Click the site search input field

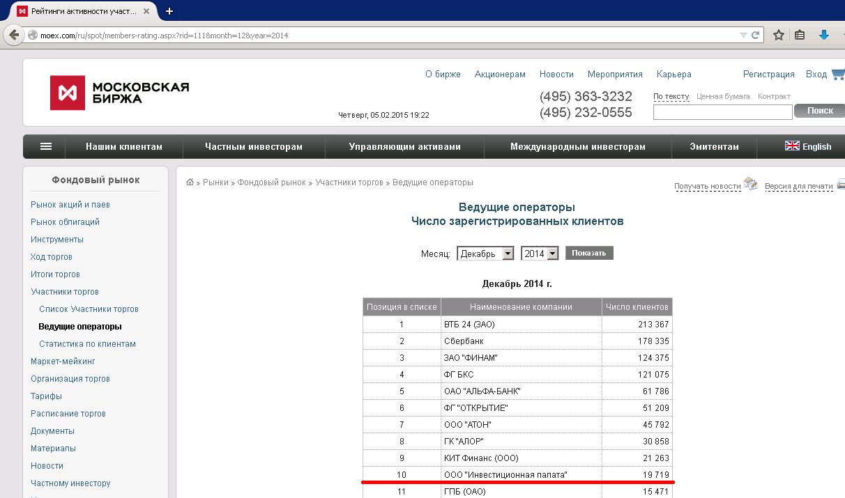[722, 111]
